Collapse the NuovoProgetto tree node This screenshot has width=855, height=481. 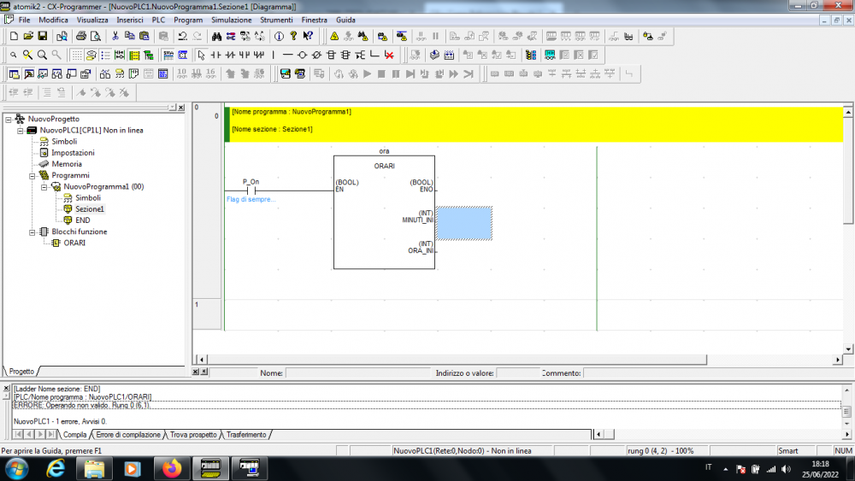pyautogui.click(x=9, y=119)
